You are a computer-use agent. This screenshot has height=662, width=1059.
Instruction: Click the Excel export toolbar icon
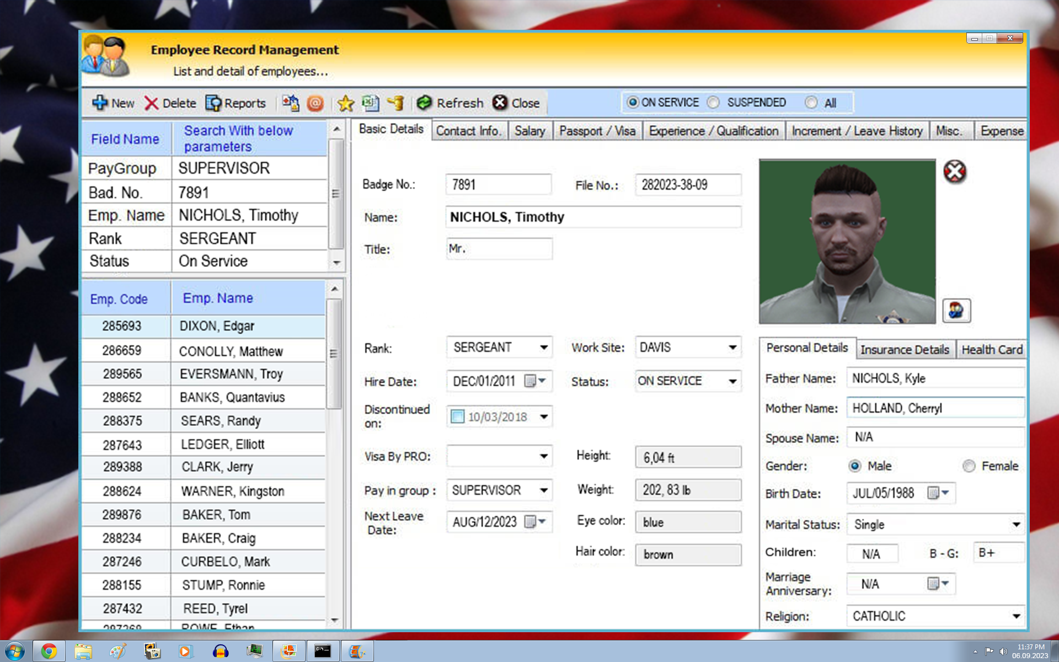click(371, 103)
